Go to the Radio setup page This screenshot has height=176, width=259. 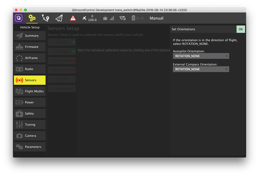pos(30,69)
